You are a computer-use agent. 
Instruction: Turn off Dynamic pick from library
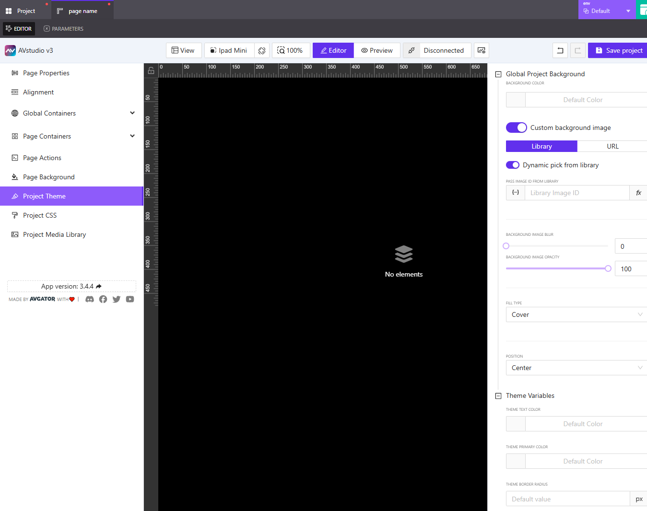click(x=512, y=165)
